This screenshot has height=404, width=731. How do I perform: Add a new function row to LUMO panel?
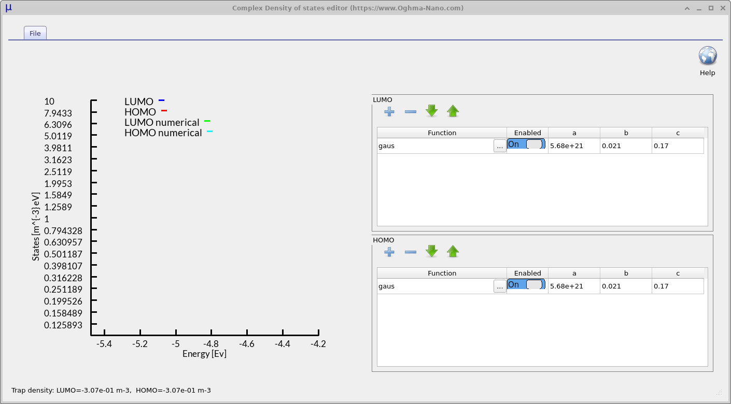[389, 111]
